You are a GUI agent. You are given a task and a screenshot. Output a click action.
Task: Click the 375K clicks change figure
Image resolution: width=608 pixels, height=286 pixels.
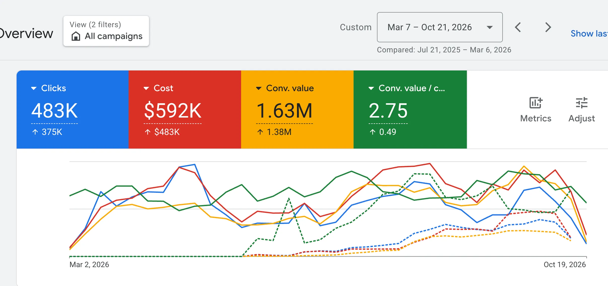pos(52,132)
